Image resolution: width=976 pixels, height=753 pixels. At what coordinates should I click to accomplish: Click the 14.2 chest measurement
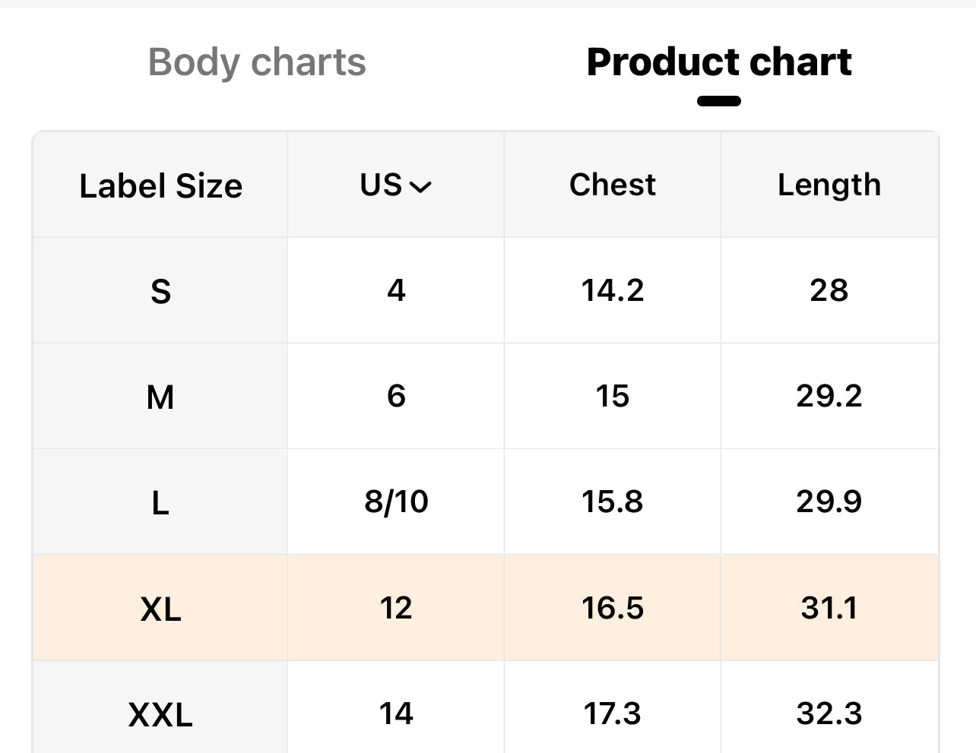tap(612, 290)
